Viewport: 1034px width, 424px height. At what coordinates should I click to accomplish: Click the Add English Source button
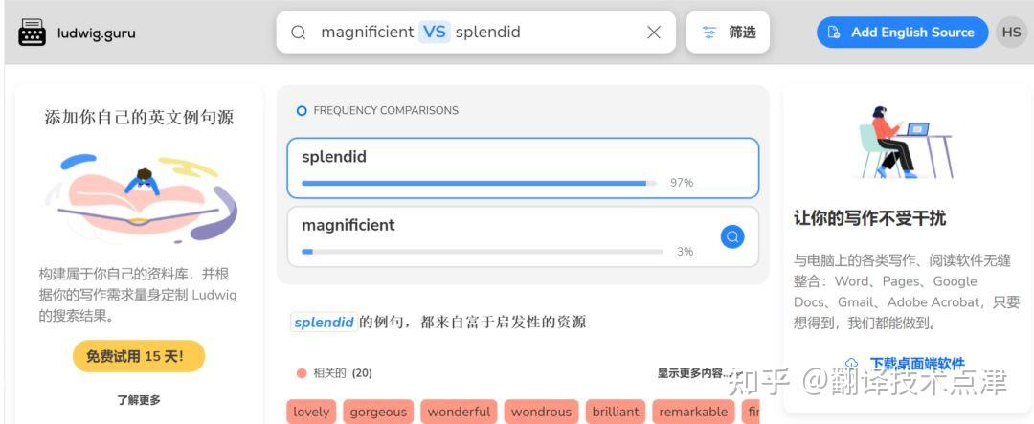pyautogui.click(x=902, y=33)
